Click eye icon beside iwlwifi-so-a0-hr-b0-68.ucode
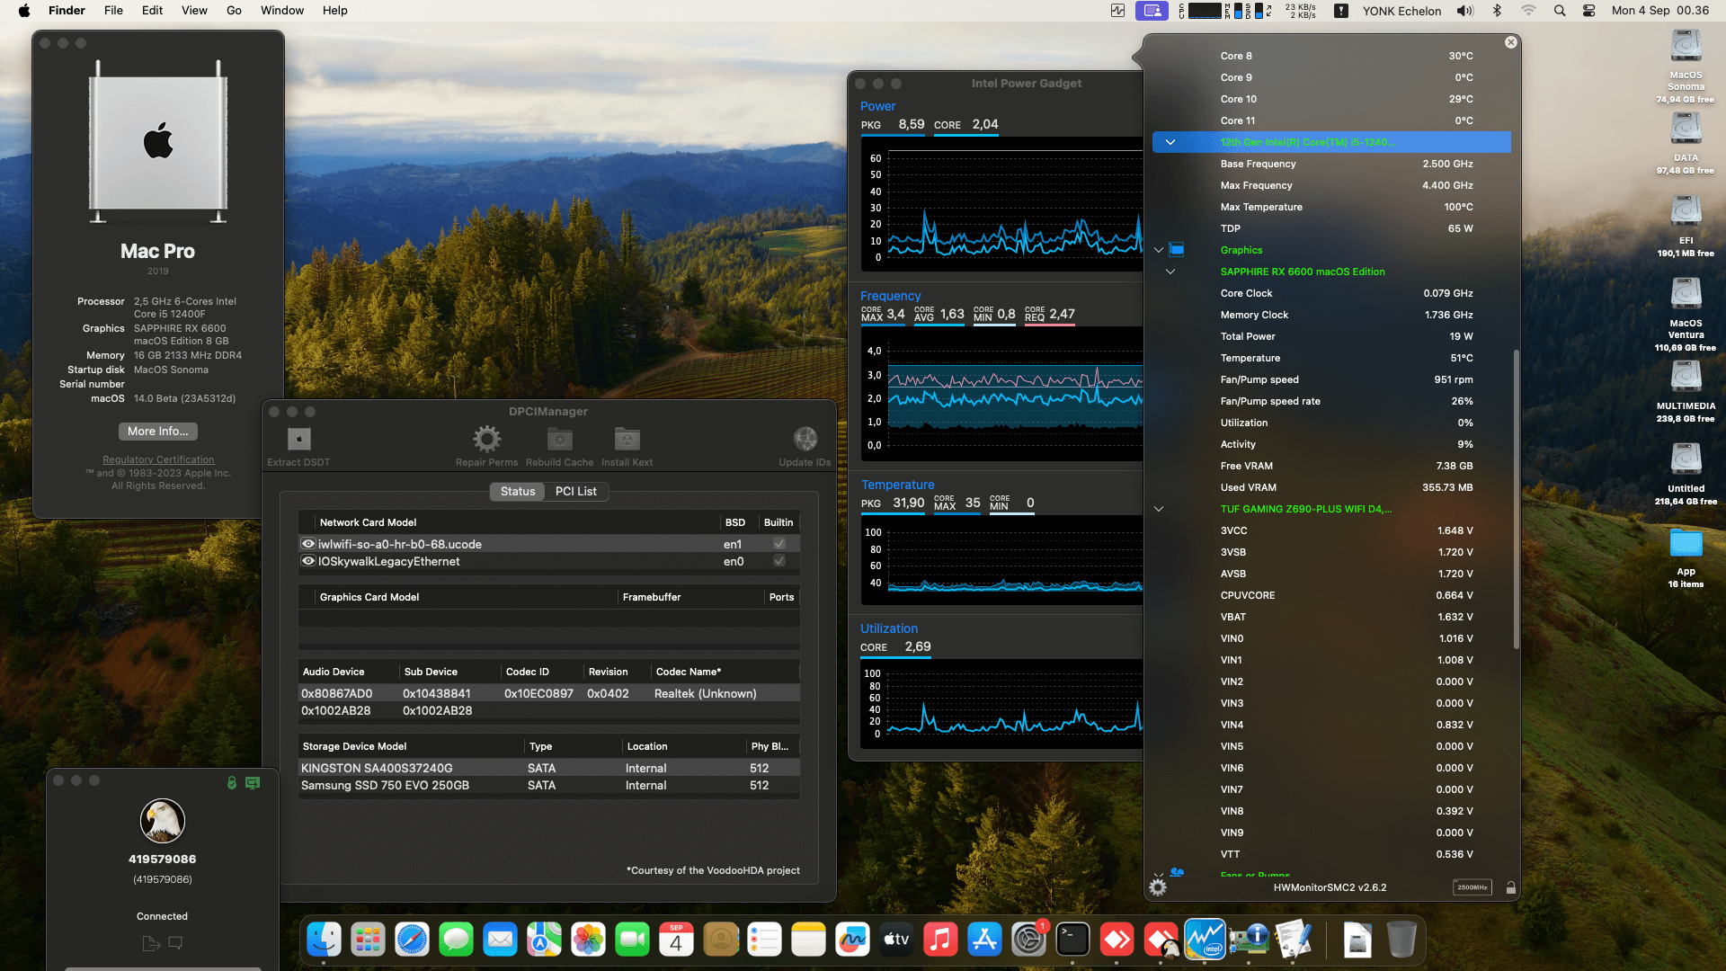This screenshot has height=971, width=1726. (308, 544)
